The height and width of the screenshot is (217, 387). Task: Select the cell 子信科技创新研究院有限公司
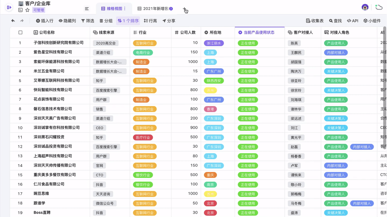[59, 43]
